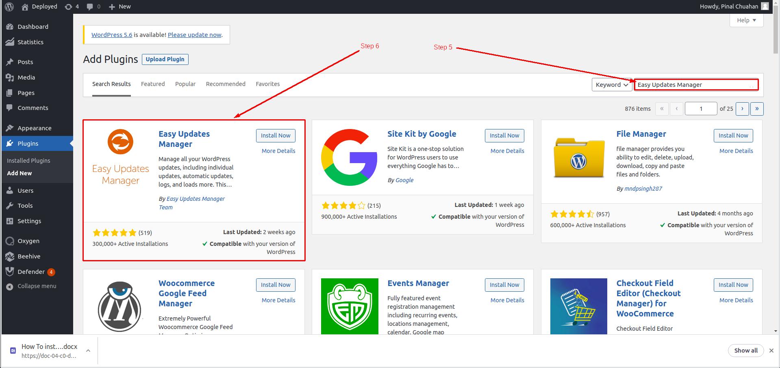Go to next page of results
The width and height of the screenshot is (780, 368).
742,109
